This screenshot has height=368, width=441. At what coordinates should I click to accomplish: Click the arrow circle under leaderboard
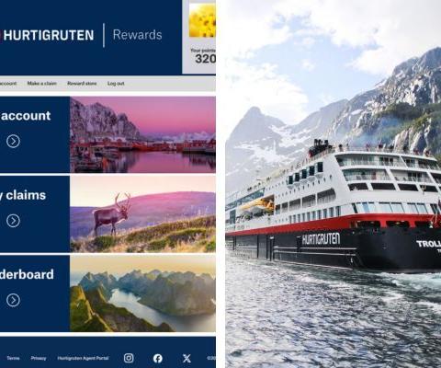coord(13,300)
